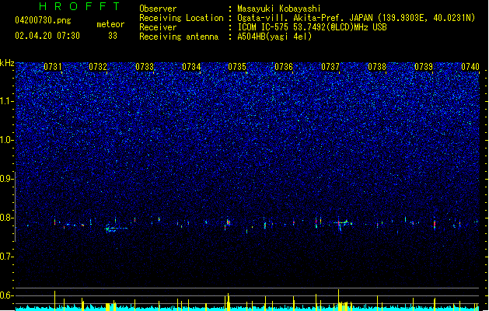Viewport: 489px width, 311px height.
Task: Click the tallest yellow power spike near 0737
Action: pos(338,300)
